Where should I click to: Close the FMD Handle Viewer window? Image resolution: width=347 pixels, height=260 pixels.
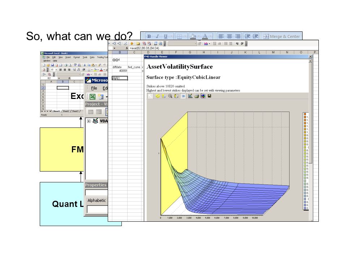(x=310, y=57)
